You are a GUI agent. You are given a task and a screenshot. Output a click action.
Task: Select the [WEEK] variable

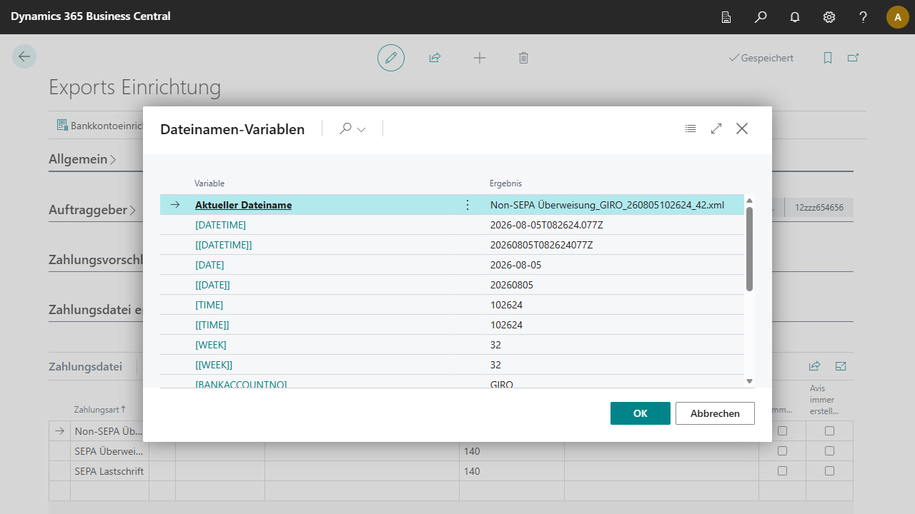coord(211,345)
